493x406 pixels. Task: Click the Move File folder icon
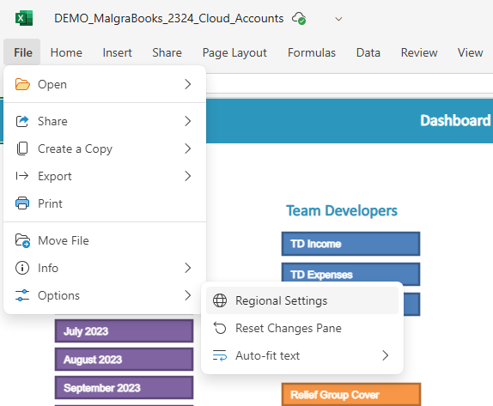click(22, 240)
